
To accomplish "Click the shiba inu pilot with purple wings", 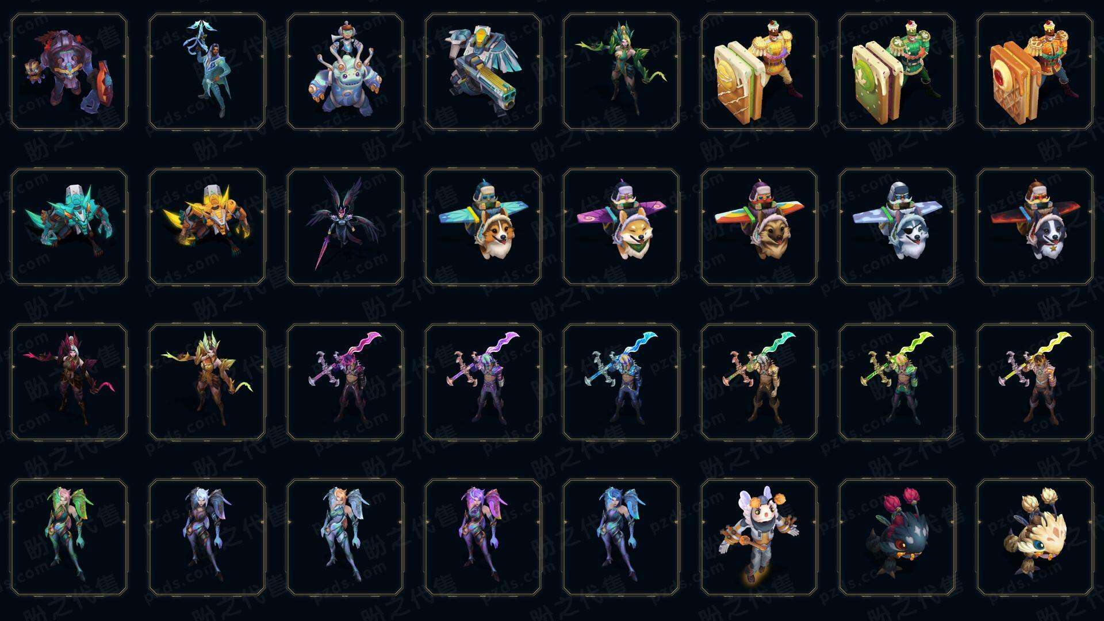I will click(x=621, y=227).
